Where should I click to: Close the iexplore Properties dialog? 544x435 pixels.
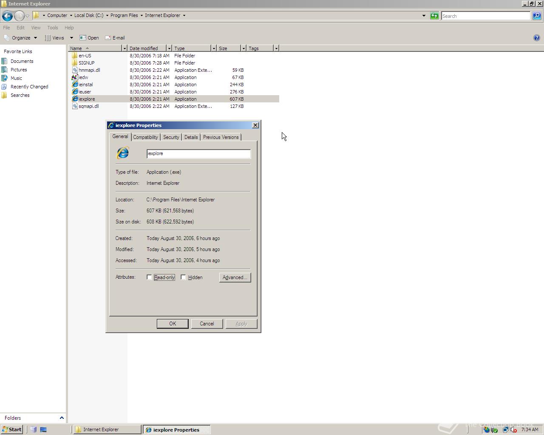[255, 125]
